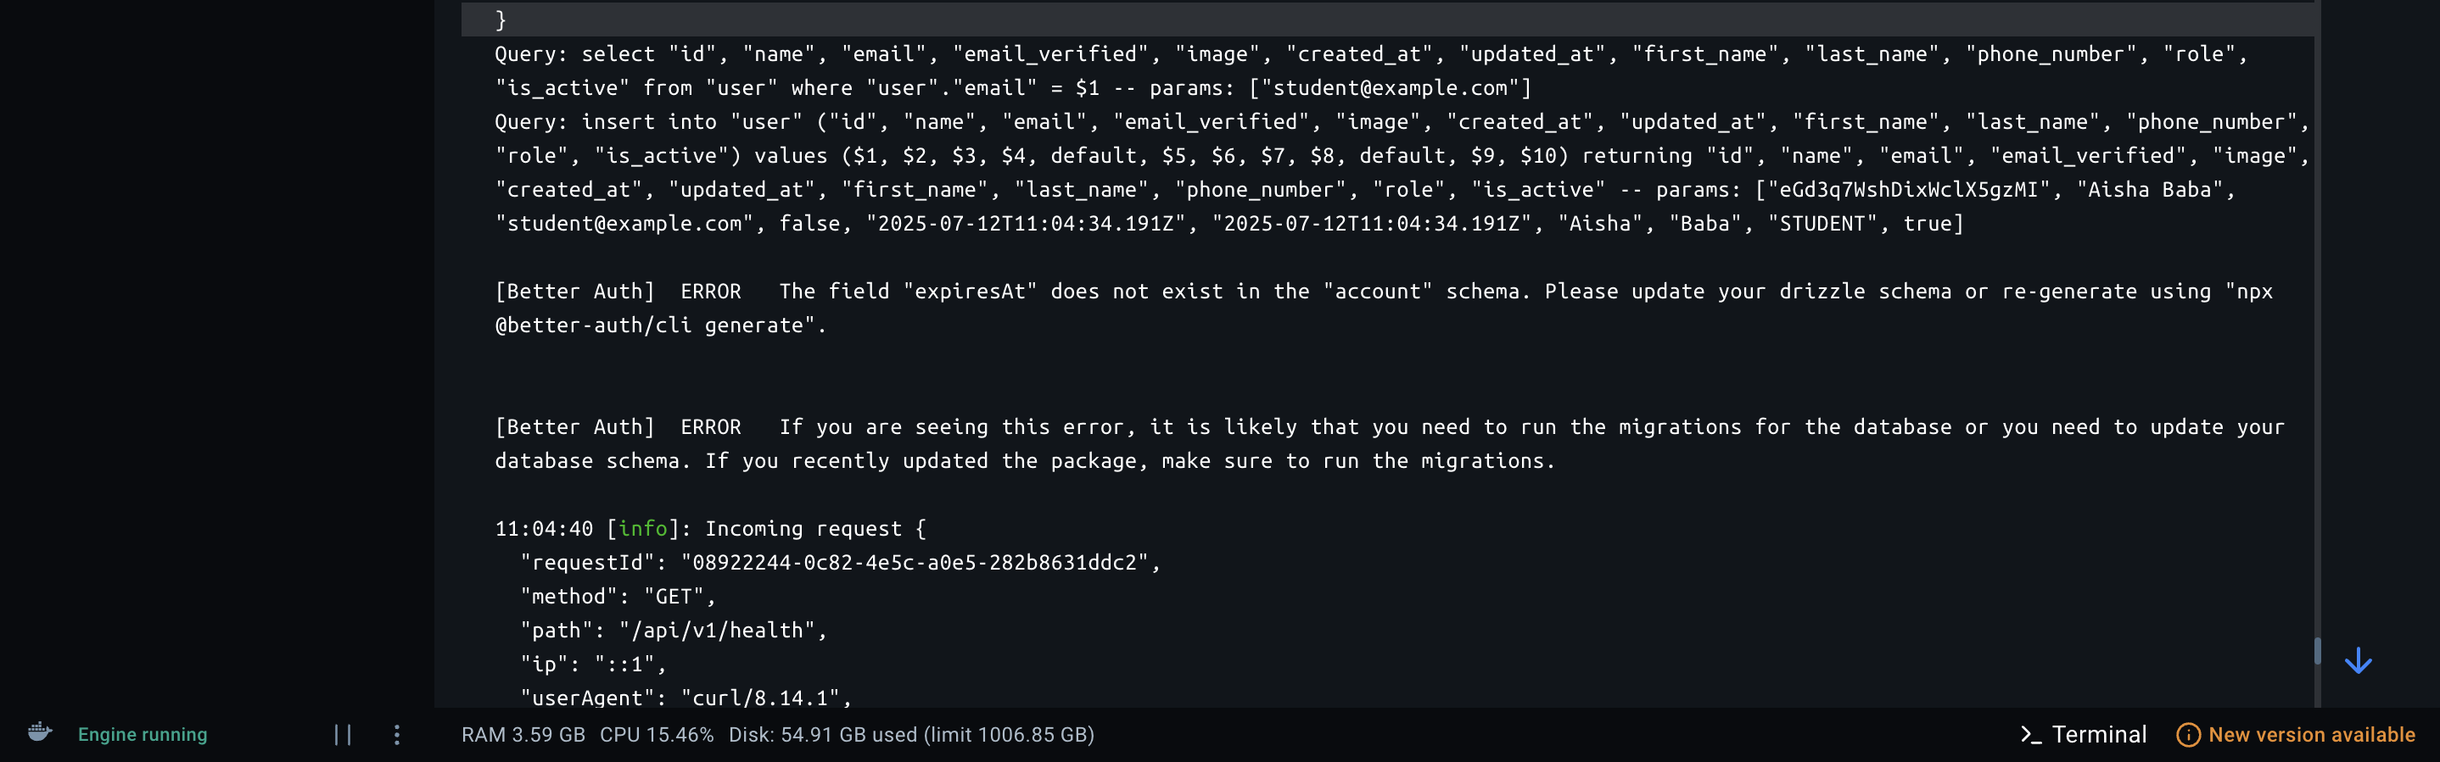The width and height of the screenshot is (2440, 762).
Task: Click the Engine running status label
Action: tap(142, 735)
